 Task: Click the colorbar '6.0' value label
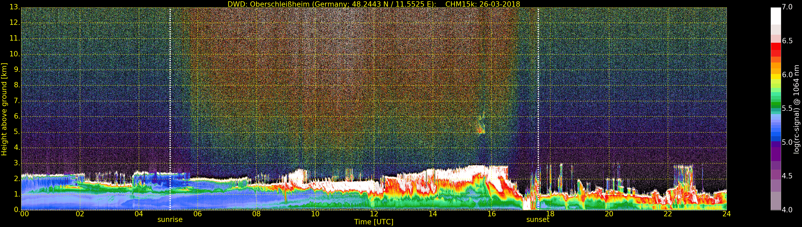point(787,75)
